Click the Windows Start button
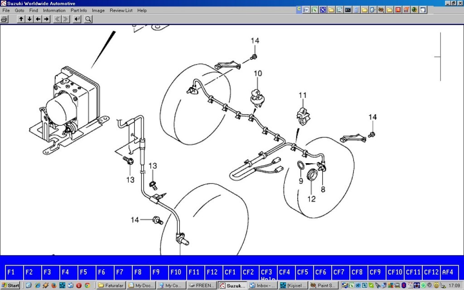Screen dimensions: 464x290 11,285
